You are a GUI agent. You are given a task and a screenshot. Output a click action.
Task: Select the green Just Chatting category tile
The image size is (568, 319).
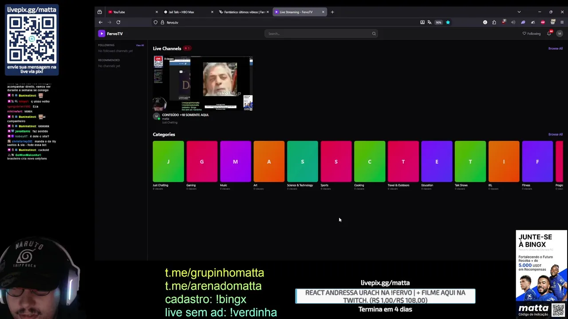pyautogui.click(x=168, y=162)
